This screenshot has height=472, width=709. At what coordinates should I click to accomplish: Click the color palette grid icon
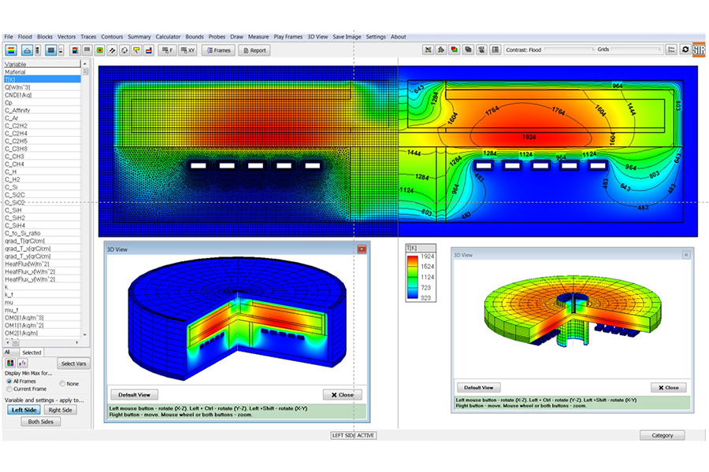[11, 363]
